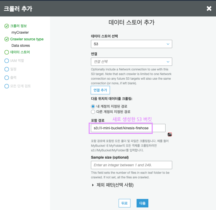The height and width of the screenshot is (210, 216).
Task: Go to 모든 단계 검토 step
Action: coord(20,86)
